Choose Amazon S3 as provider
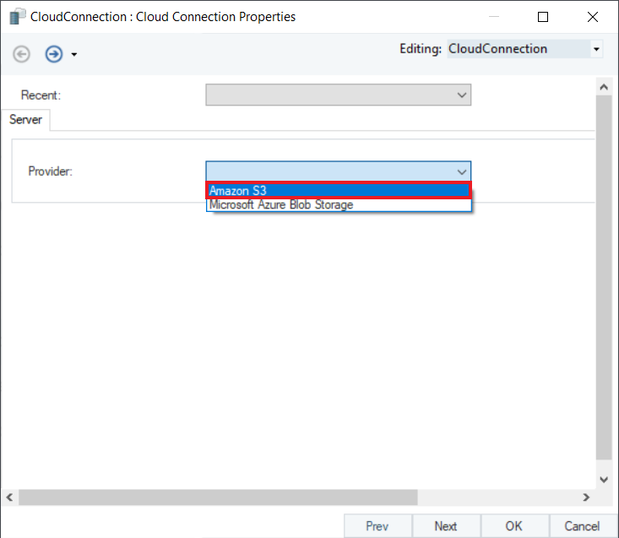This screenshot has width=619, height=538. pos(339,191)
